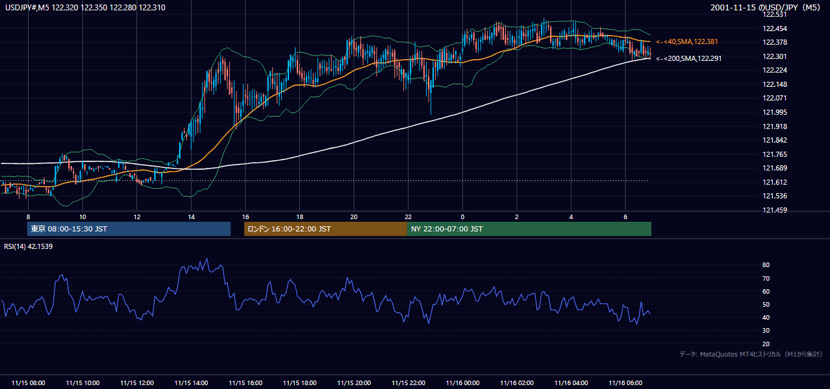Click the 11/16 06:00 time label
Screen dimensions: 830x389
coord(625,383)
